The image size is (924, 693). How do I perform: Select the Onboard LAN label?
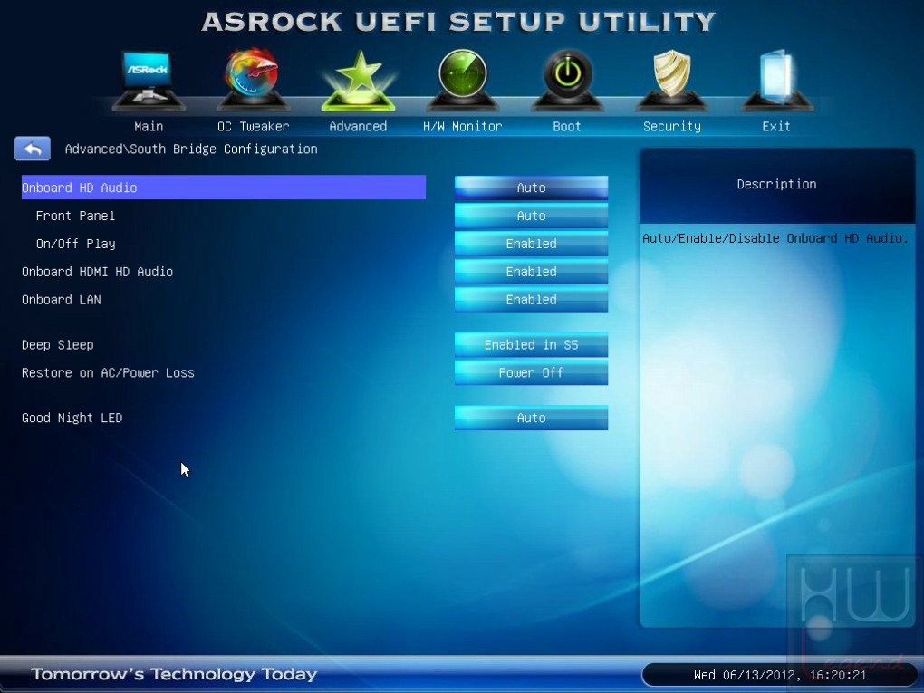(x=62, y=299)
